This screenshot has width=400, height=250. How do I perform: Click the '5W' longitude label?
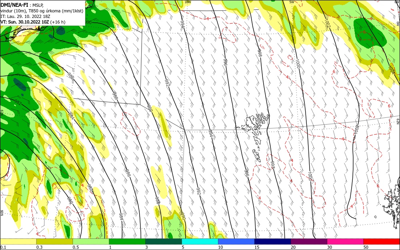coord(292,2)
